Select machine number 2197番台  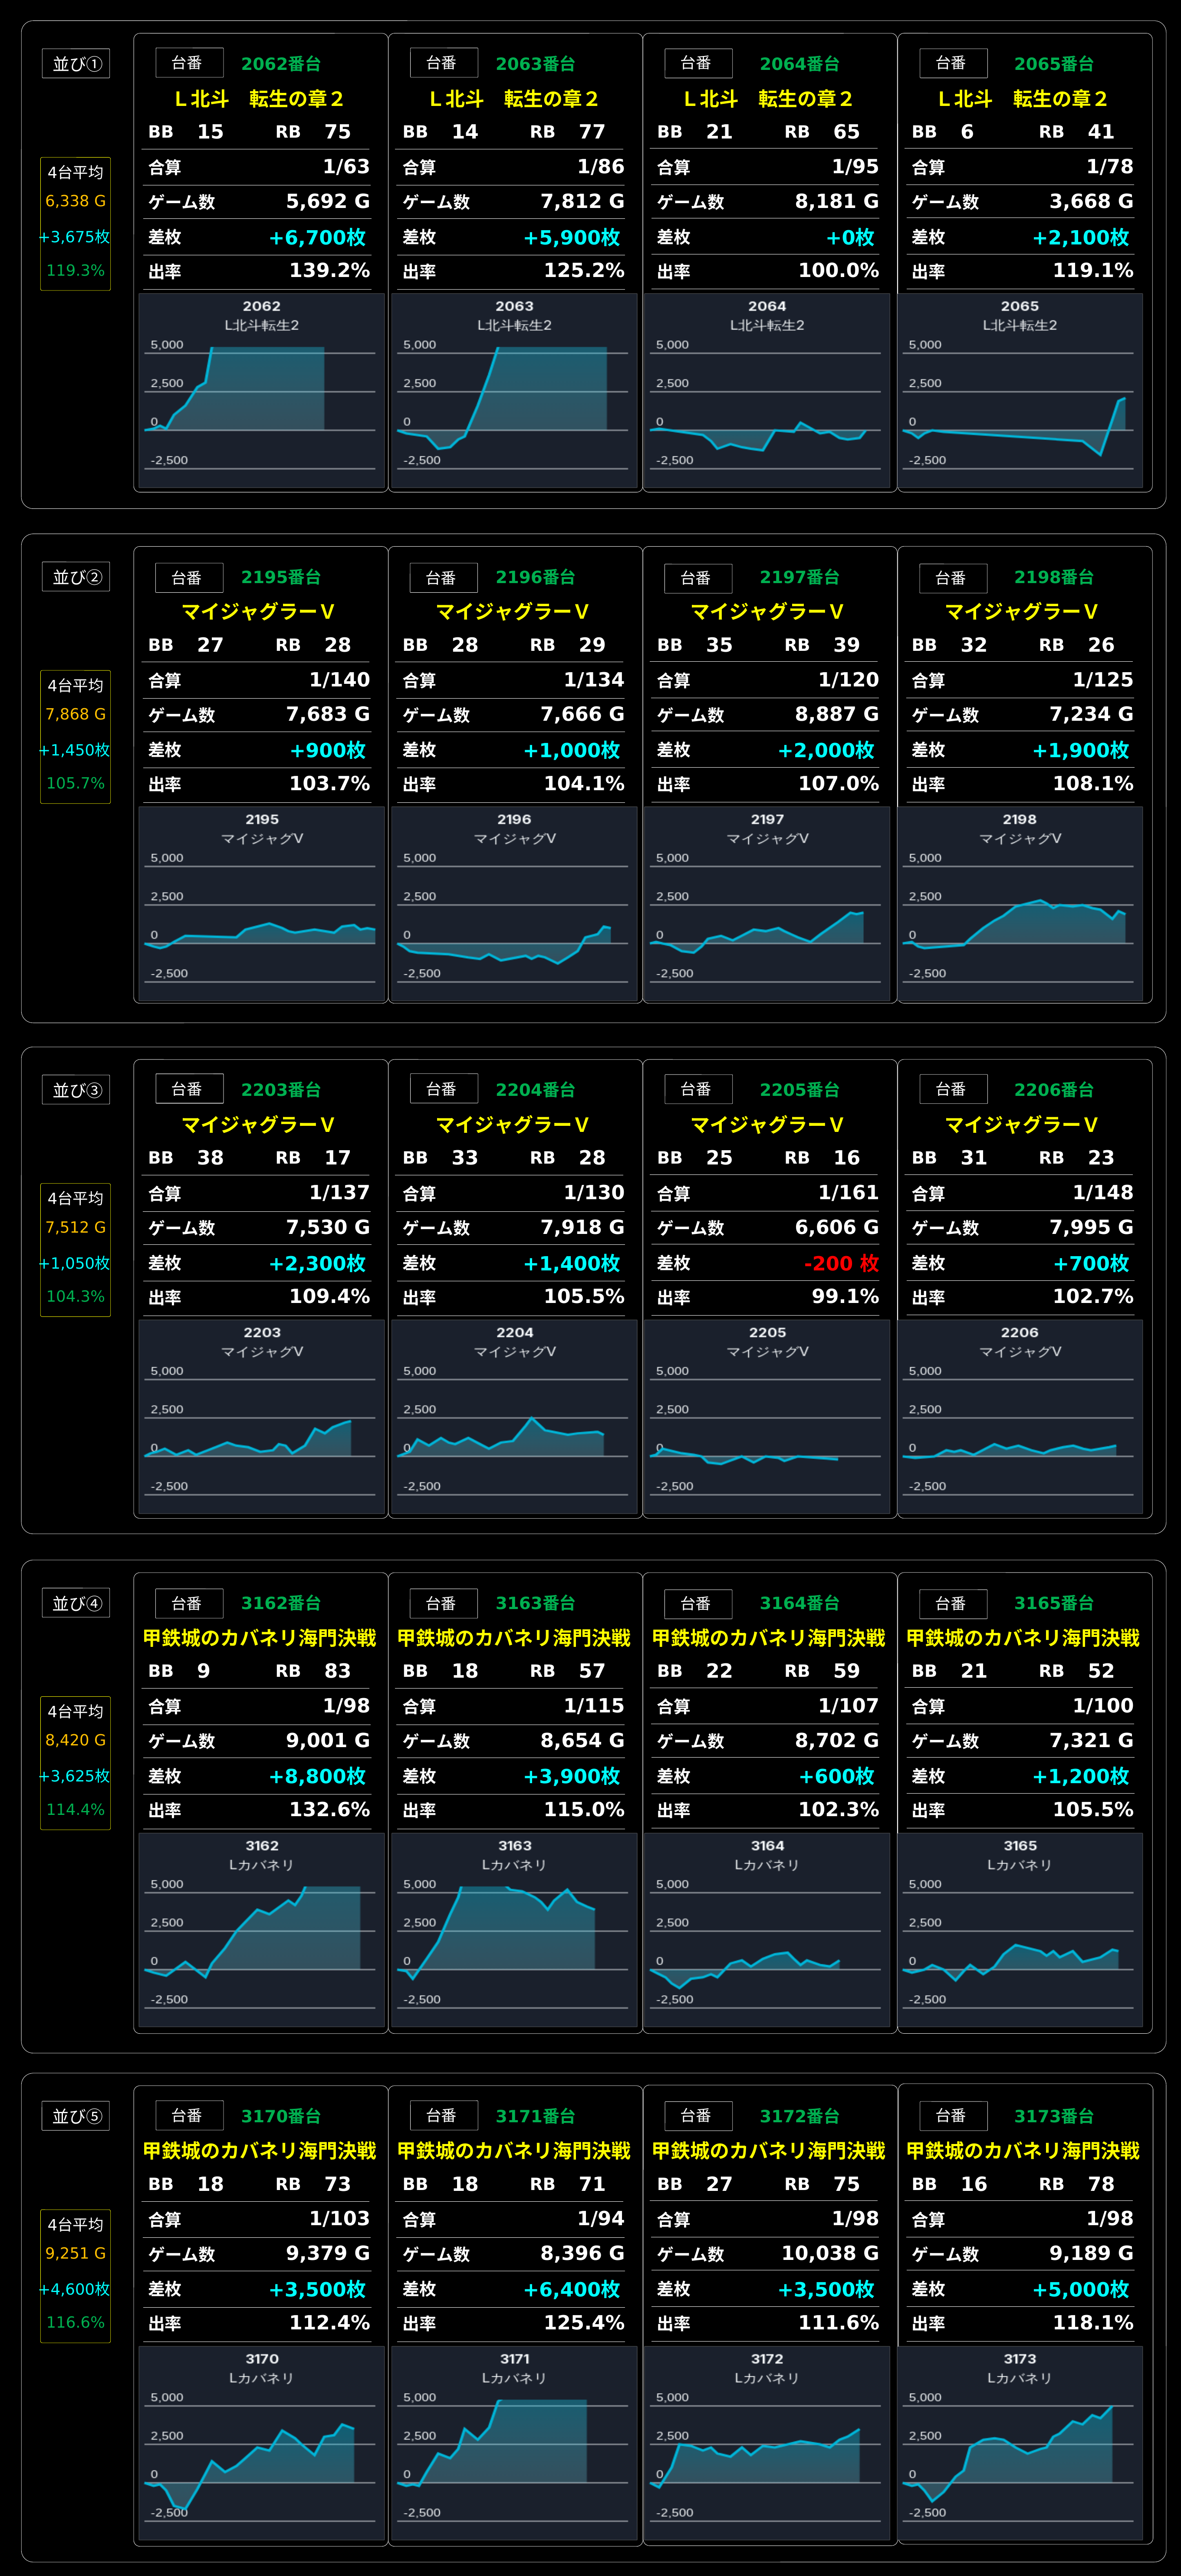799,577
